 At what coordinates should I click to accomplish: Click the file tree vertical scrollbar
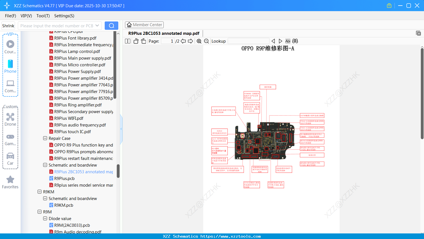tap(118, 171)
